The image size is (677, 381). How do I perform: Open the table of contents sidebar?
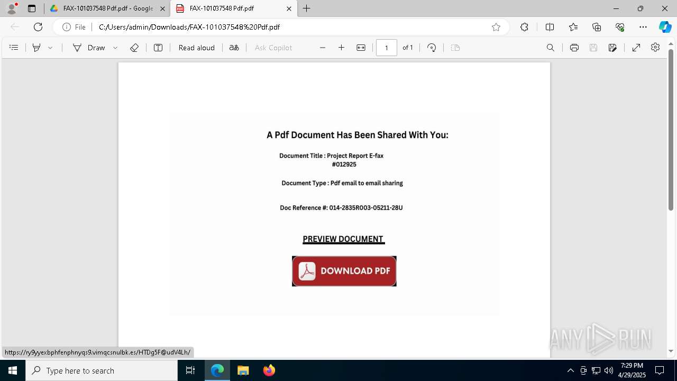tap(14, 48)
